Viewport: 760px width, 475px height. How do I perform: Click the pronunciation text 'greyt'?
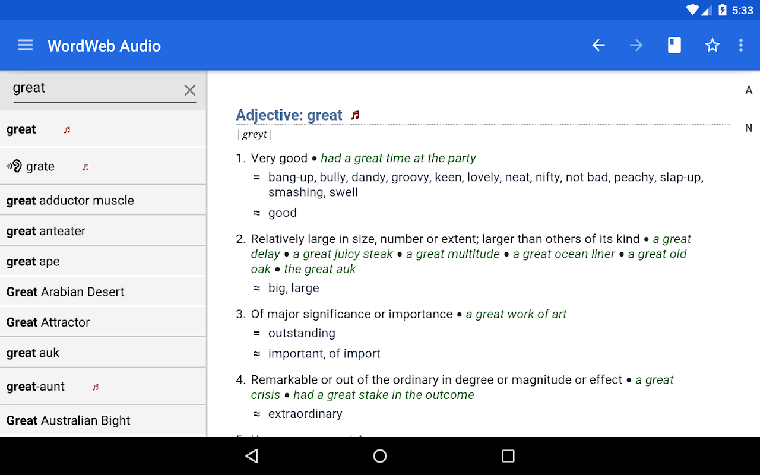tap(255, 134)
